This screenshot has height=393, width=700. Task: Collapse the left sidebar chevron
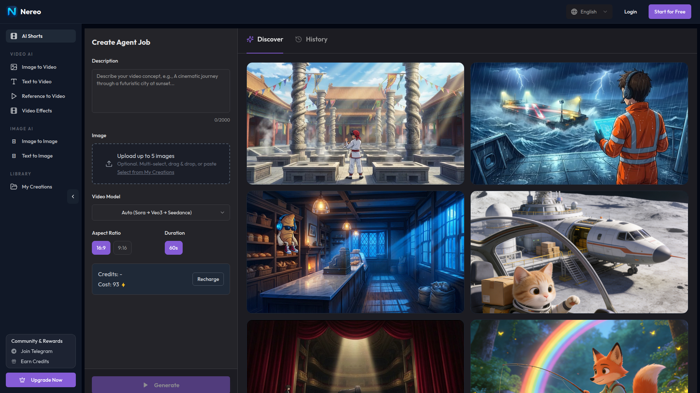[x=73, y=196]
